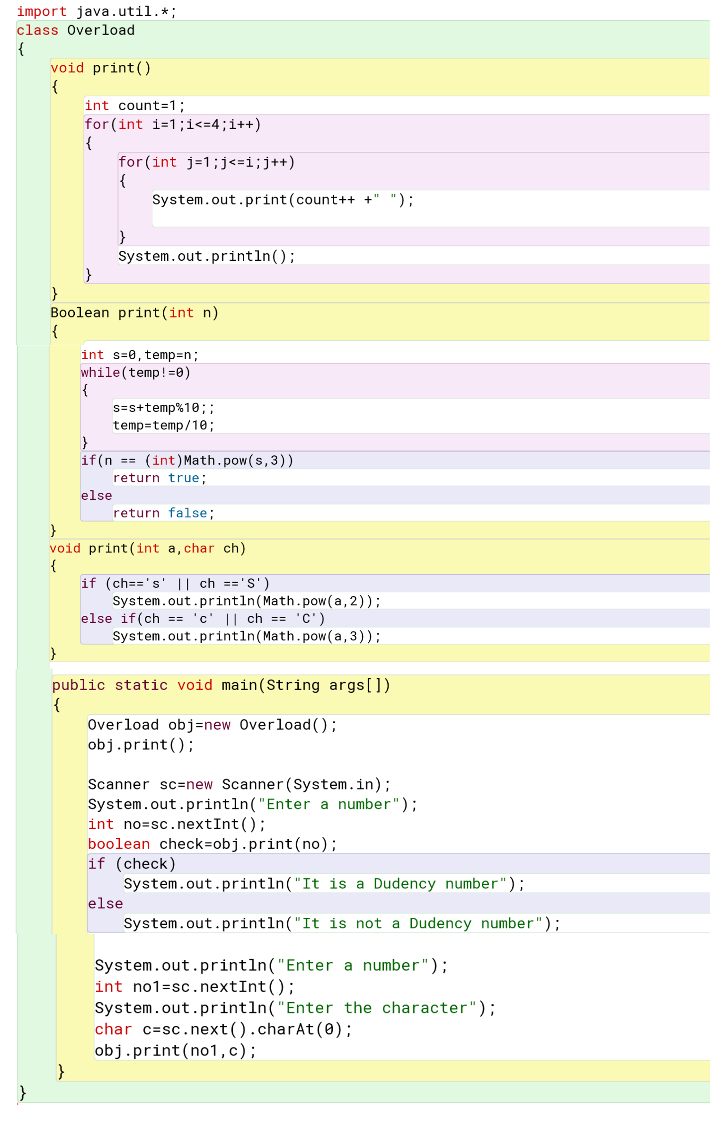Click the return false statement

point(163,513)
